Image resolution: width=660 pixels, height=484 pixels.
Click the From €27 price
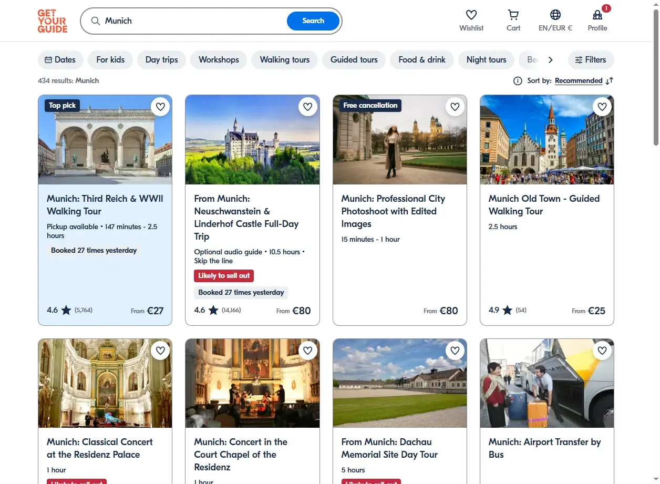tap(148, 311)
